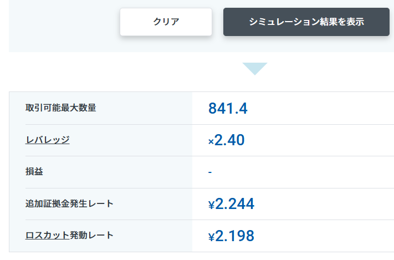Click the dash value in 損益 row

click(210, 172)
